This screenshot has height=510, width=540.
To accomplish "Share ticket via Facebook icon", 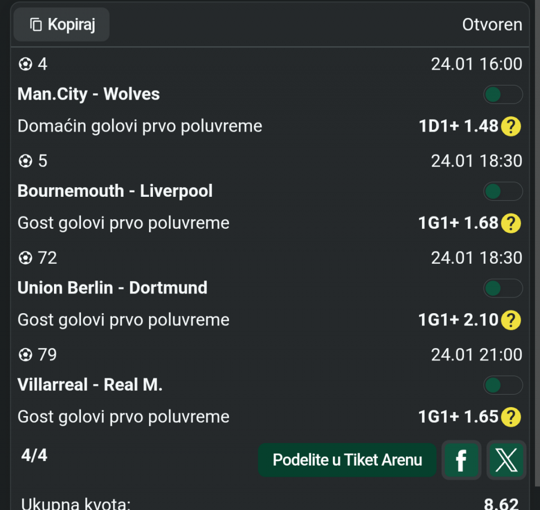I will [461, 460].
